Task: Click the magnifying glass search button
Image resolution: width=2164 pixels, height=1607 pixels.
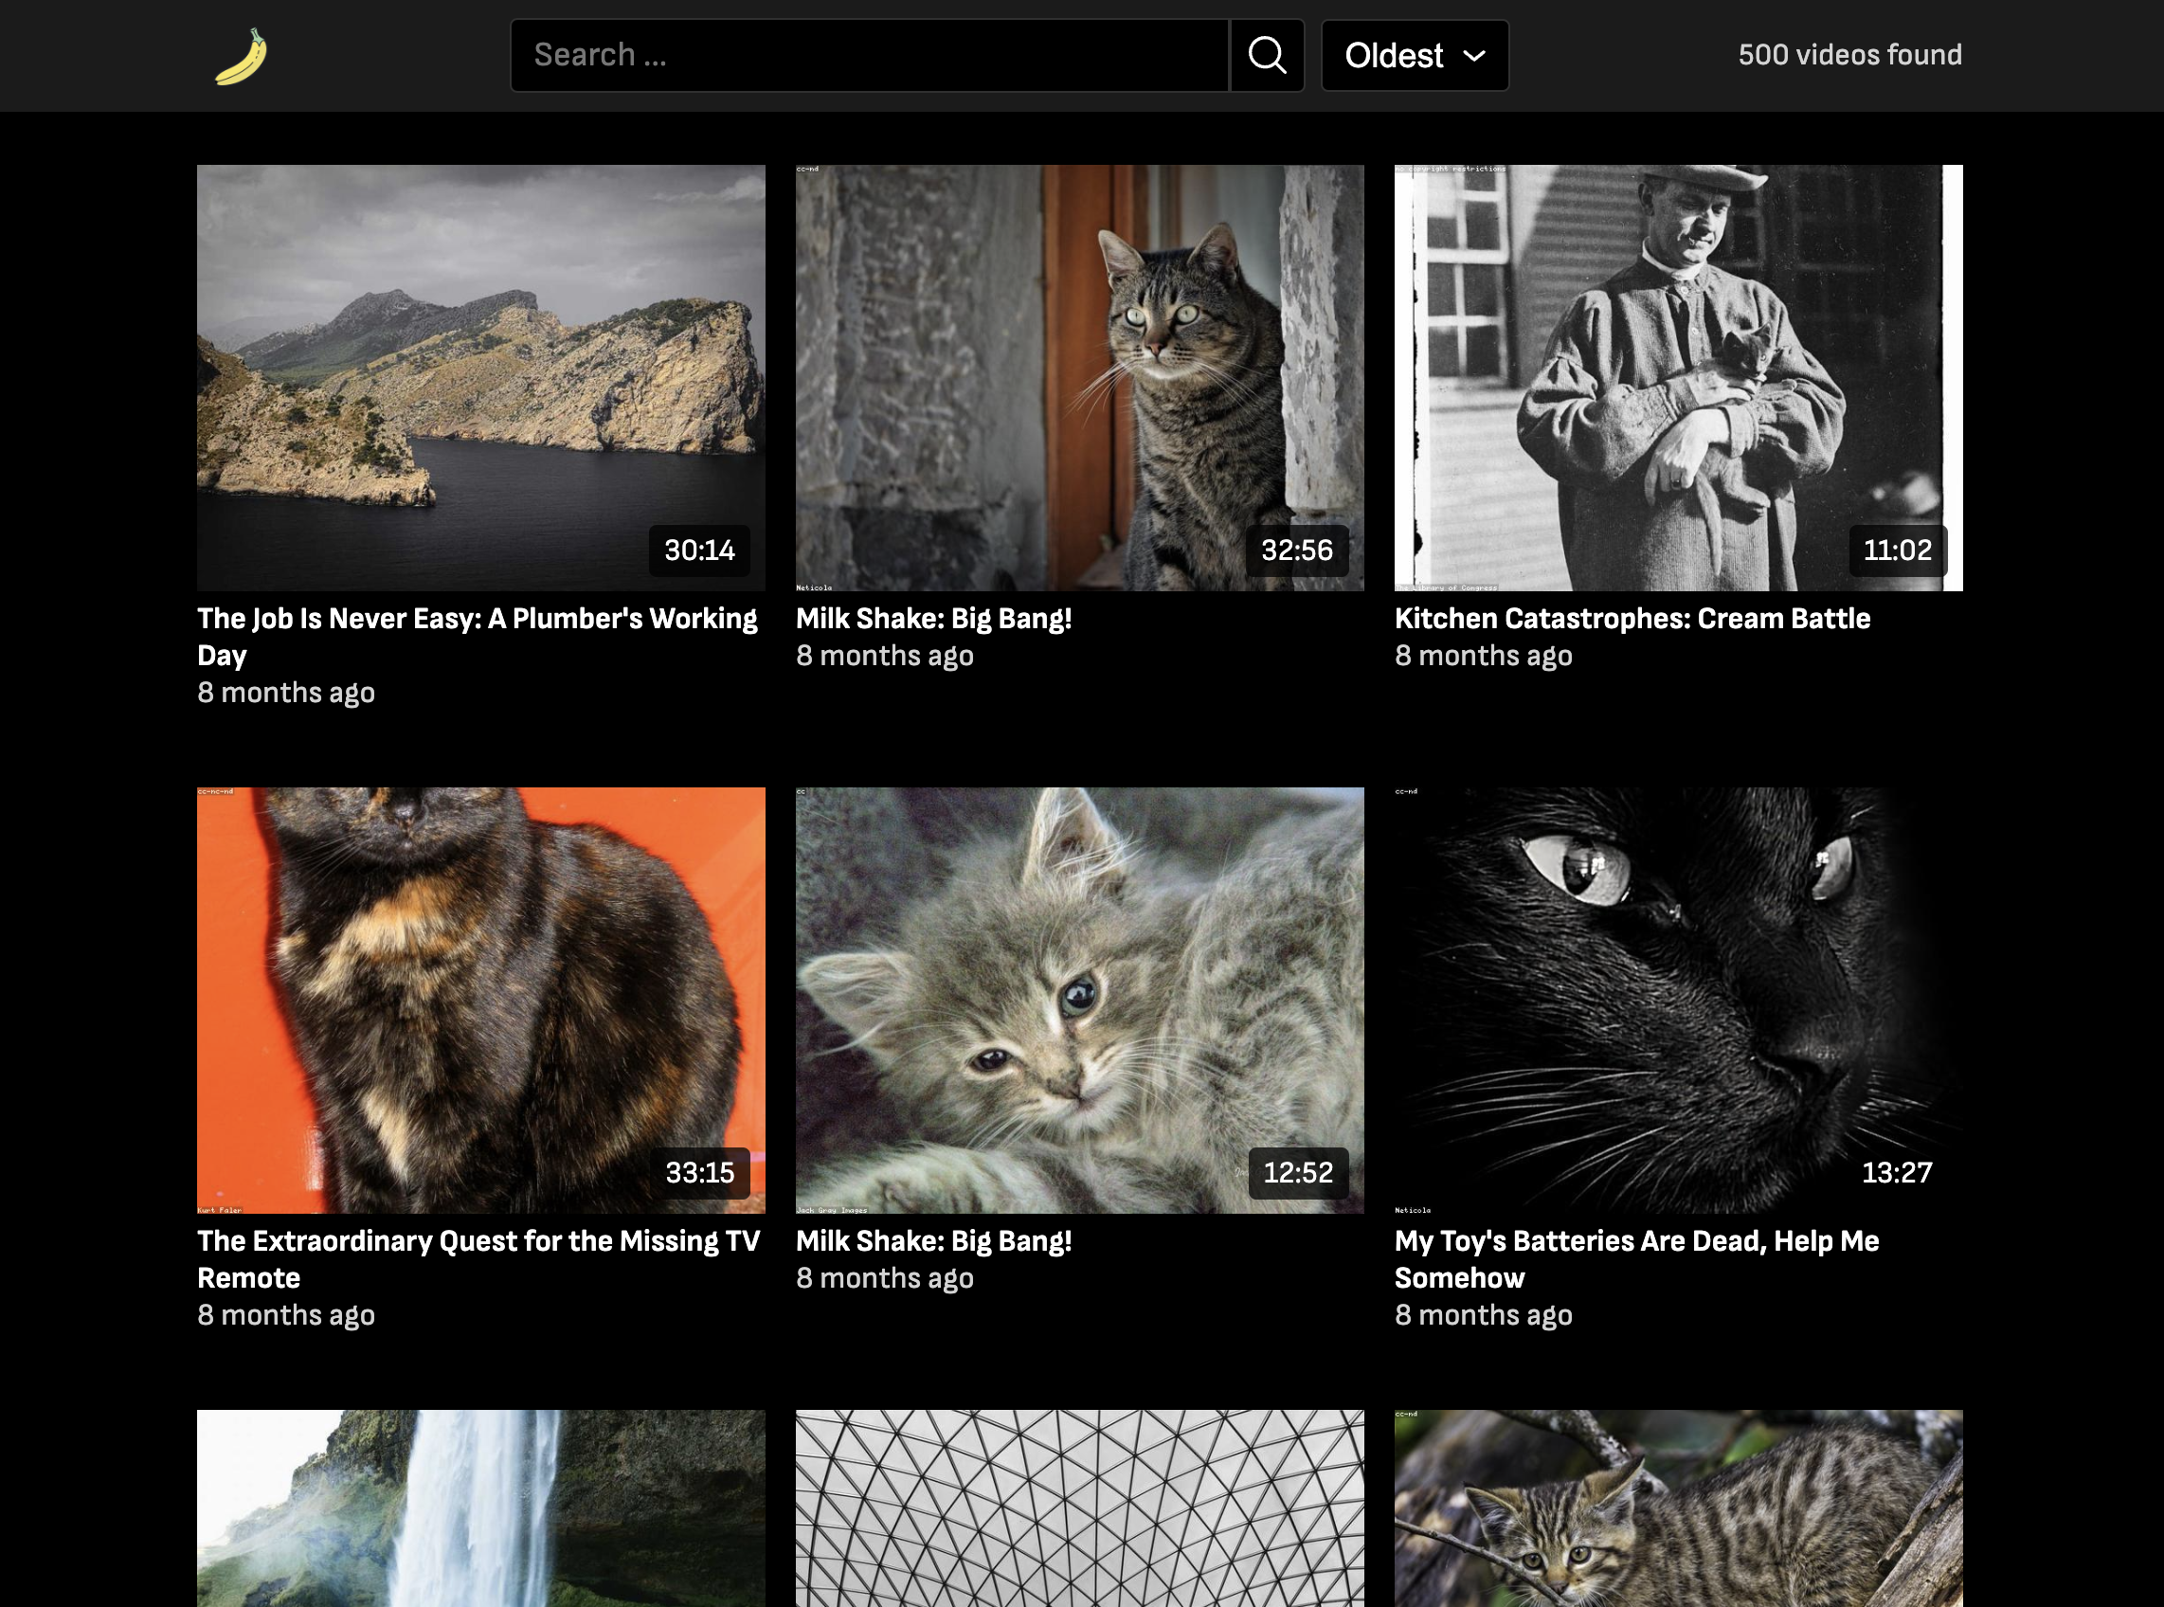Action: click(1267, 56)
